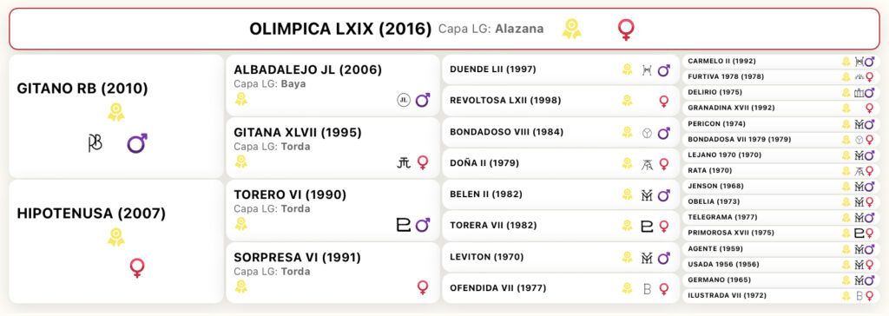Click the JL brand circle icon on Albadalejo JL
The image size is (889, 316).
pyautogui.click(x=404, y=101)
